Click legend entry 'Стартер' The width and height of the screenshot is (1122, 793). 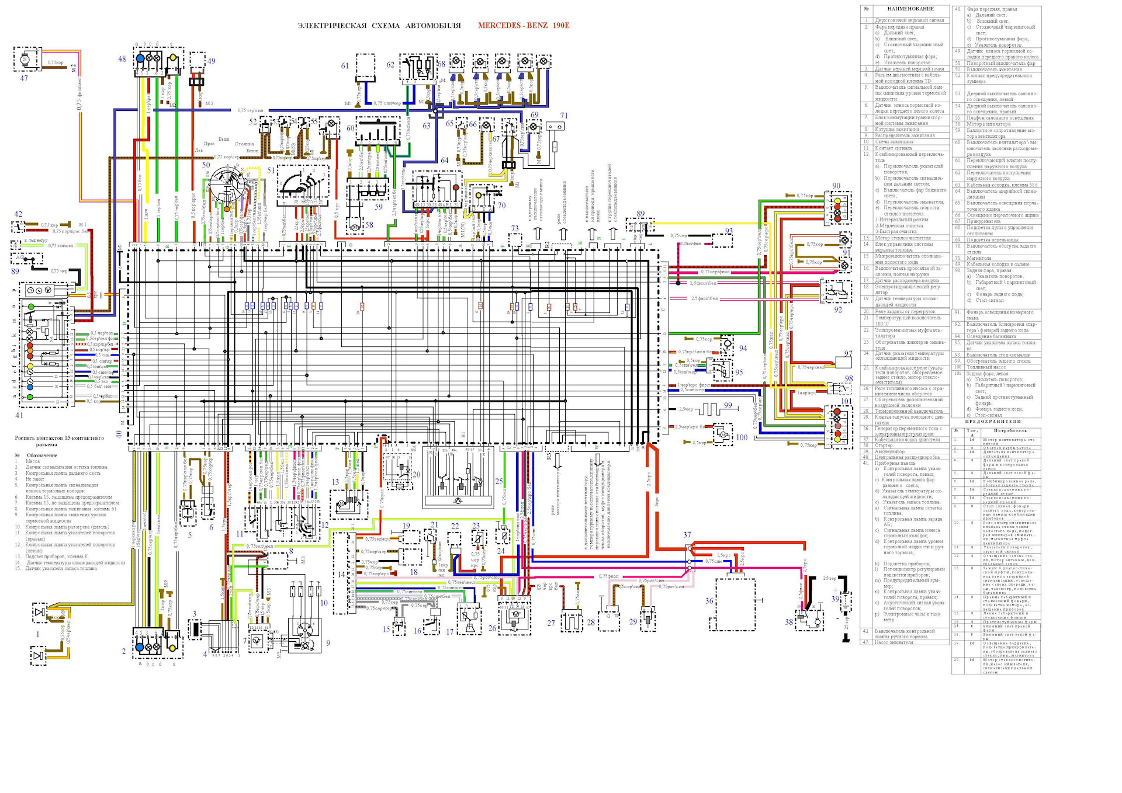pos(884,446)
